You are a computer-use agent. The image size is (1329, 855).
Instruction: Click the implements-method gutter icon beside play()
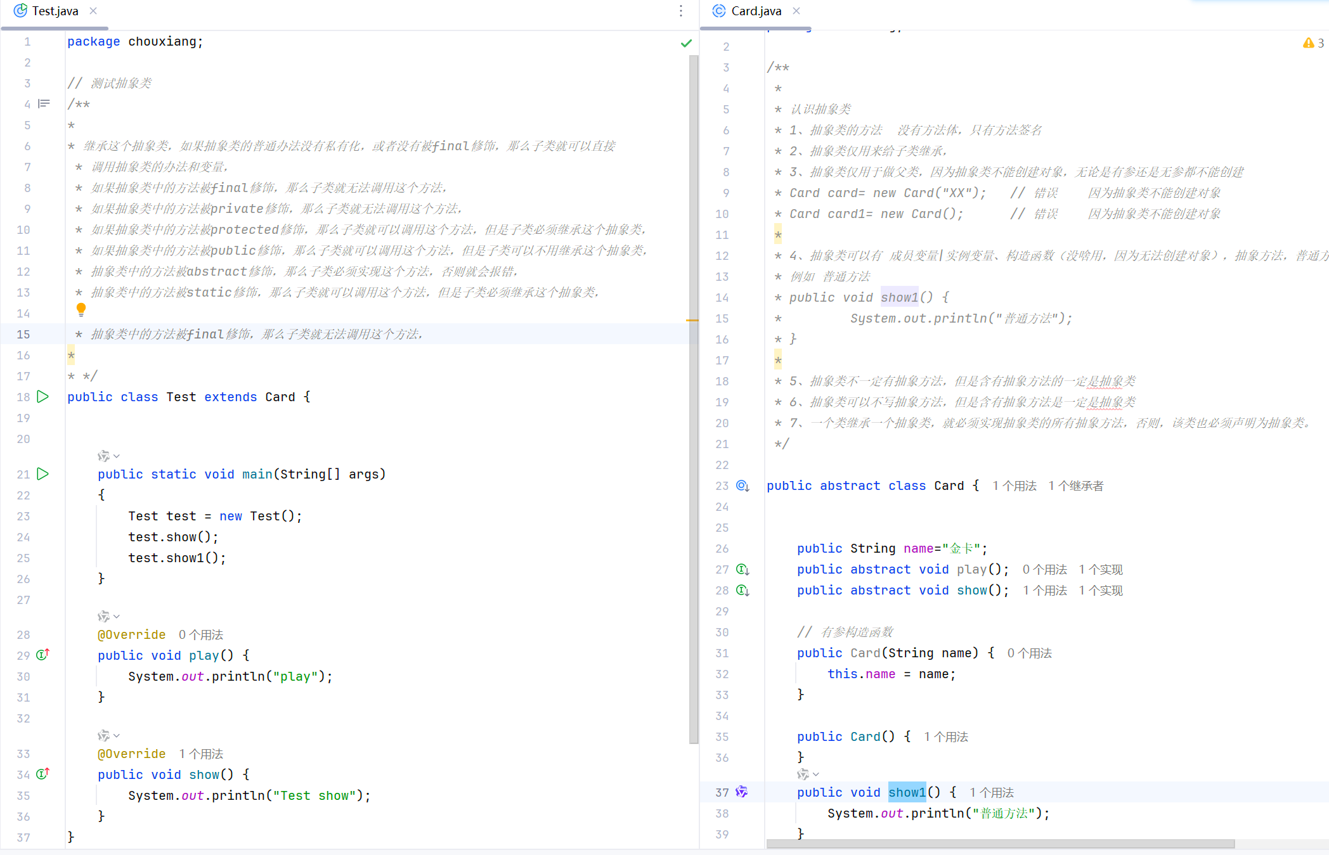(x=42, y=655)
